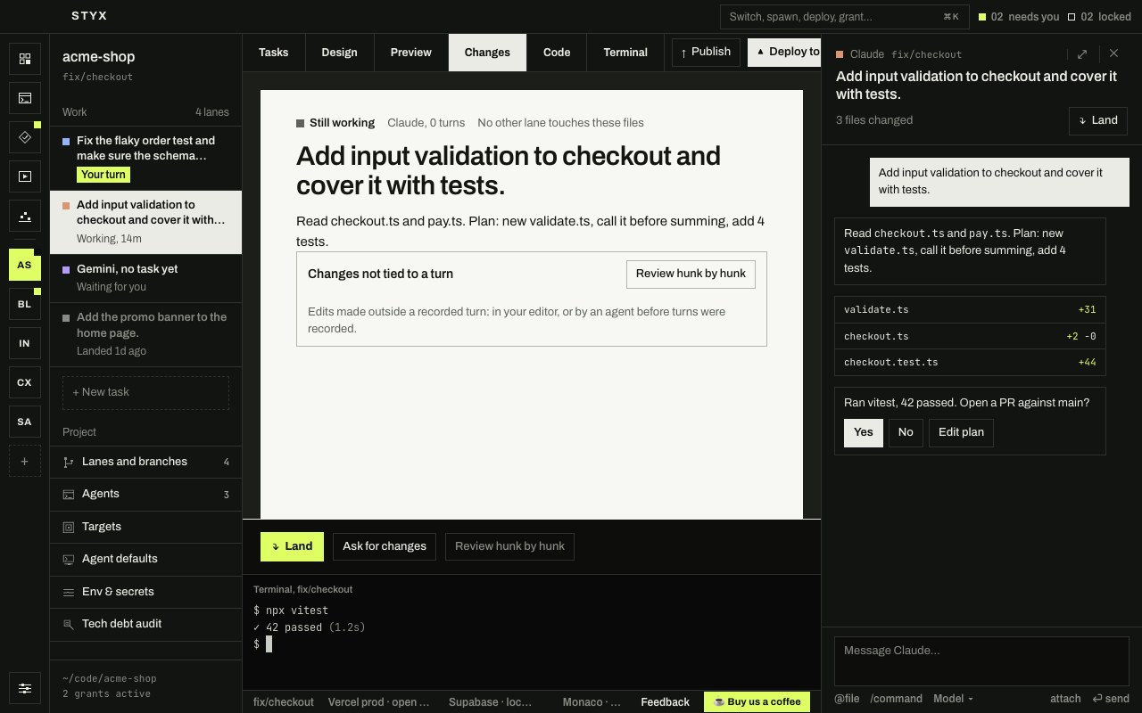Screen dimensions: 1142x713
Task: Switch to the Tasks tab
Action: click(x=273, y=53)
